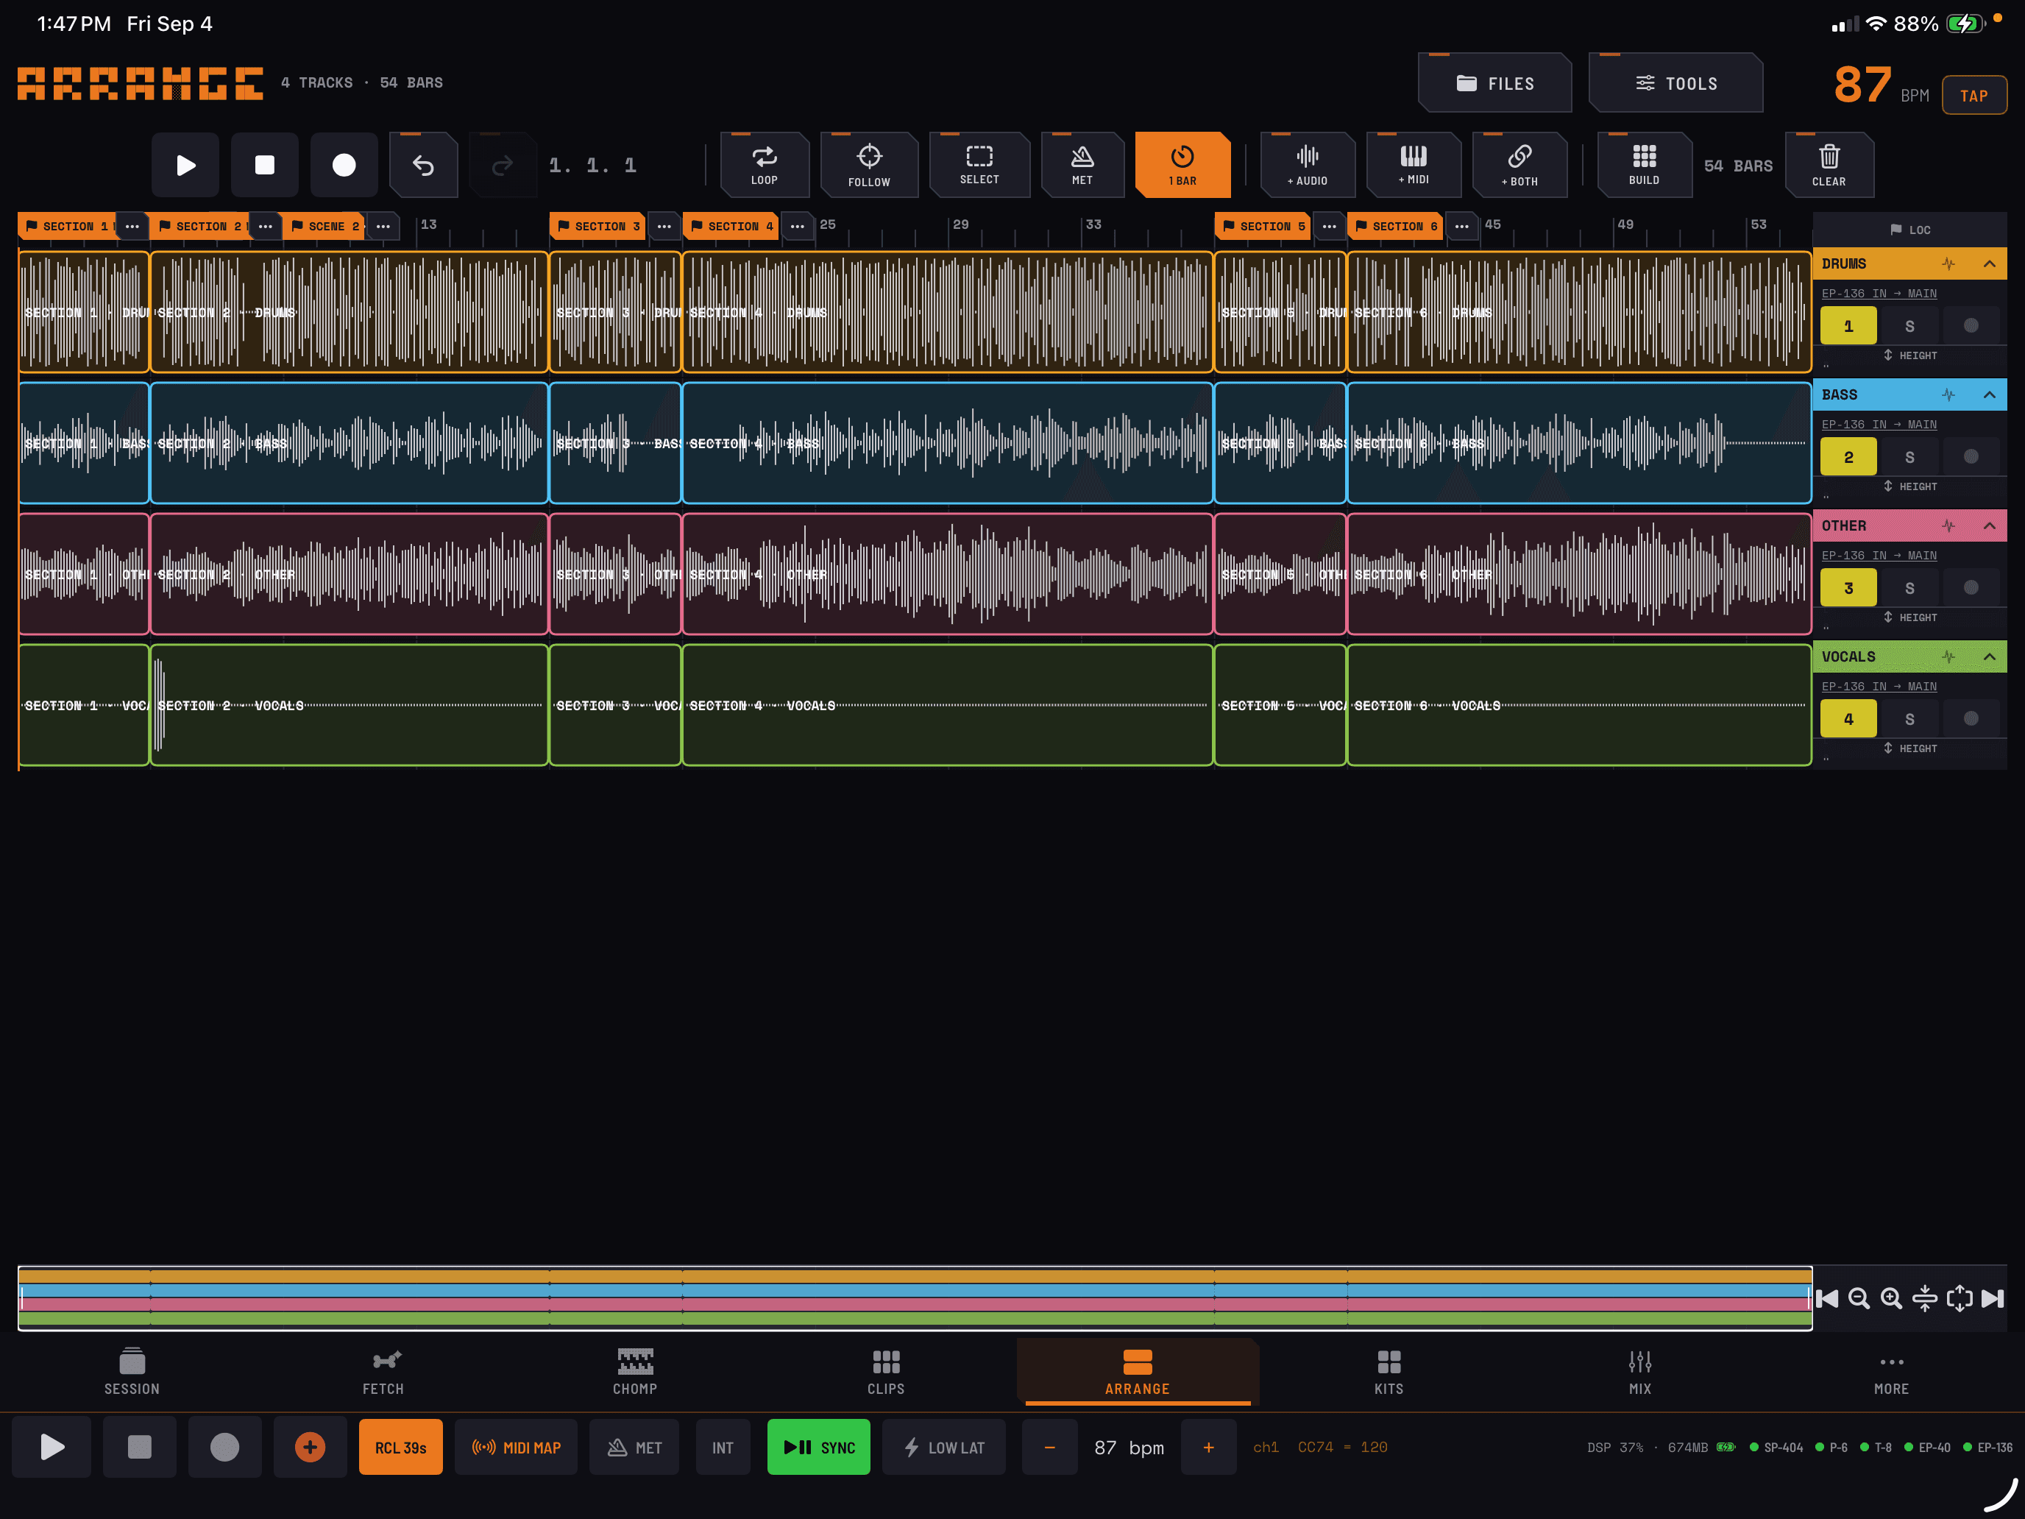Arm the Other track for recording
The height and width of the screenshot is (1519, 2025).
[1971, 588]
